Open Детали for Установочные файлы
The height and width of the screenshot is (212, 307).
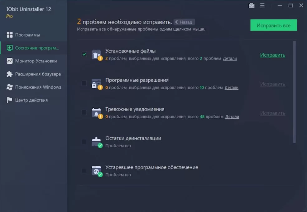tap(230, 58)
